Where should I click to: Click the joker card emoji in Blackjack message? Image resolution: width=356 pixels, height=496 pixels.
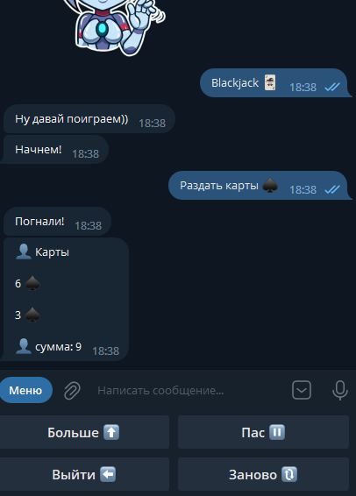[270, 83]
